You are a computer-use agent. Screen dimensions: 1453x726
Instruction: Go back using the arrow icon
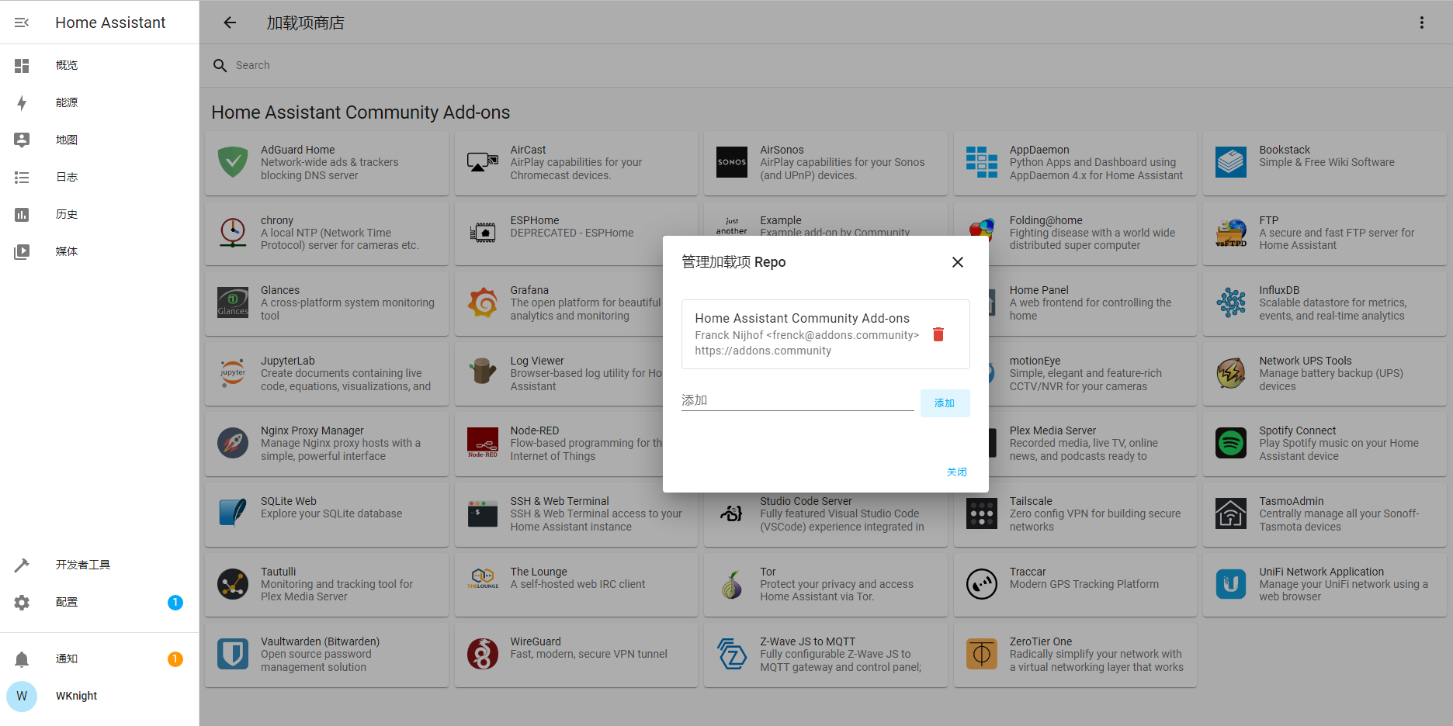pos(230,22)
